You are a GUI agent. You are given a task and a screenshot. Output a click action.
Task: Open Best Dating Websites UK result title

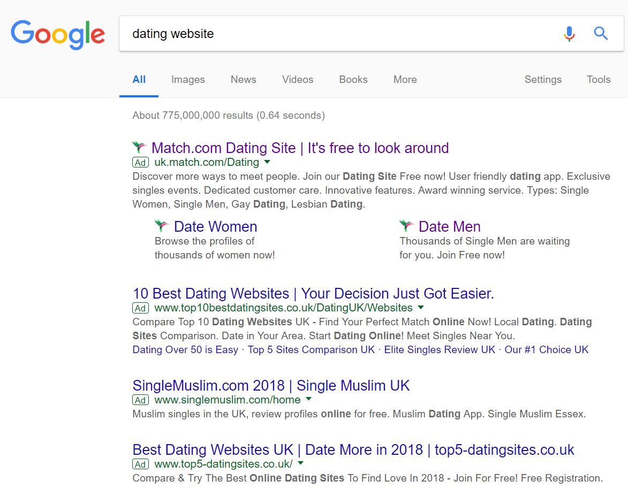click(x=353, y=449)
